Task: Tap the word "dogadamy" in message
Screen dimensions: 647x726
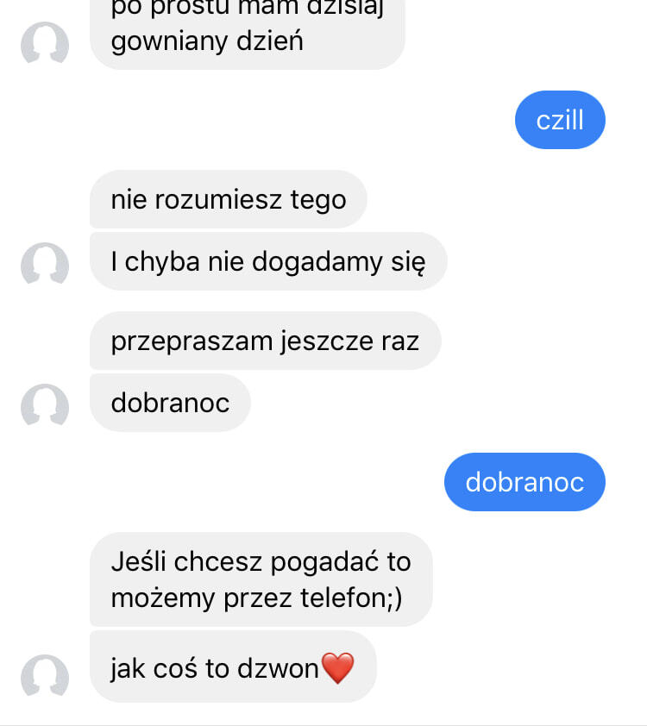Action: pyautogui.click(x=317, y=263)
